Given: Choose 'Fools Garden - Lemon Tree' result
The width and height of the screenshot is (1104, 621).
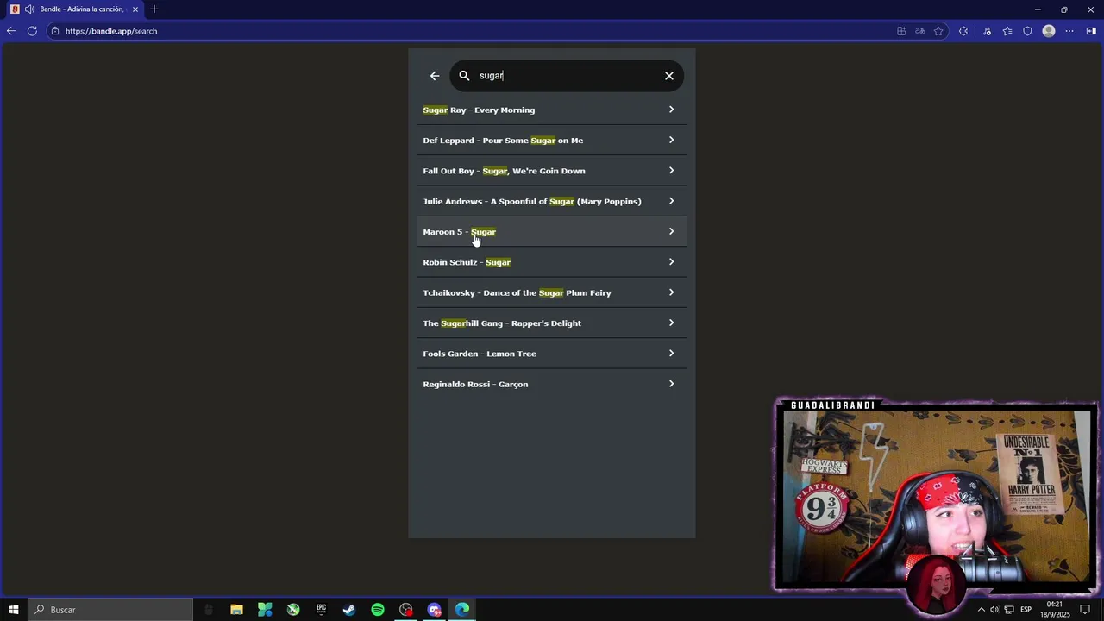Looking at the screenshot, I should tap(552, 354).
